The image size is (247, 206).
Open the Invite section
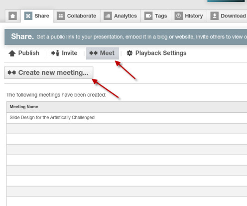(64, 53)
